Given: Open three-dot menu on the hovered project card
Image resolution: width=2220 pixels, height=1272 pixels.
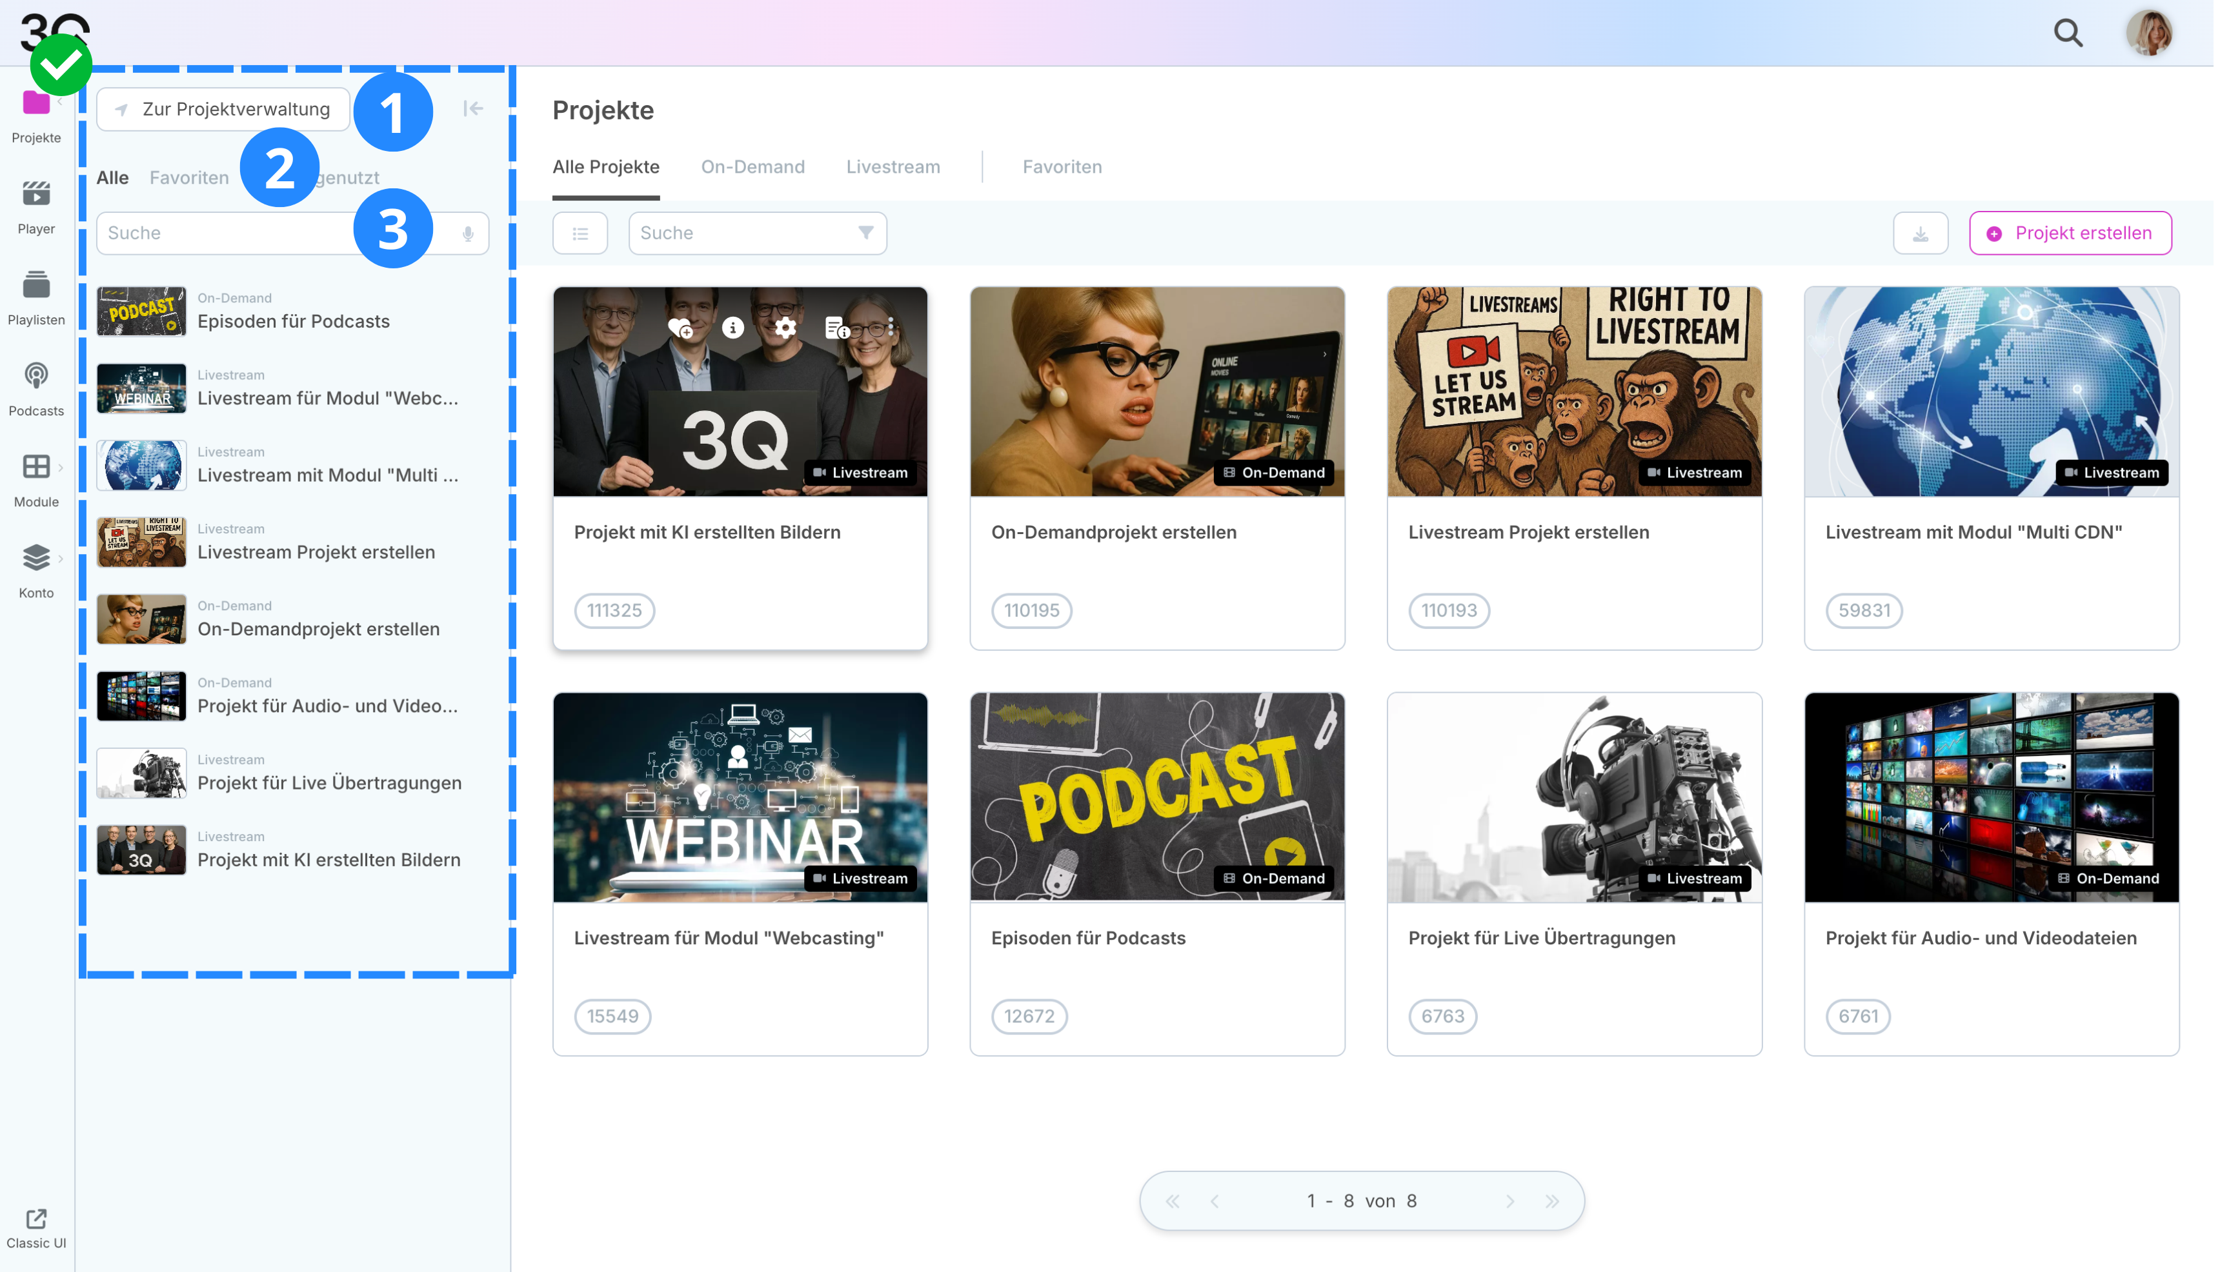Looking at the screenshot, I should point(893,328).
